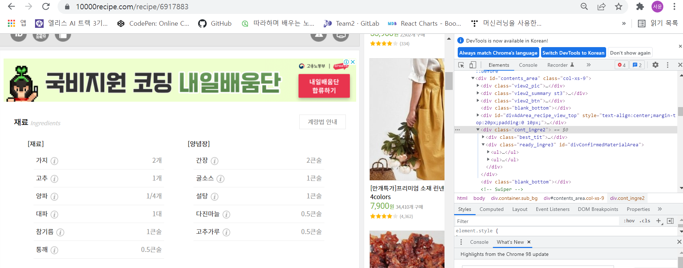The height and width of the screenshot is (268, 683).
Task: Open React Charts bookmark
Action: tap(424, 23)
